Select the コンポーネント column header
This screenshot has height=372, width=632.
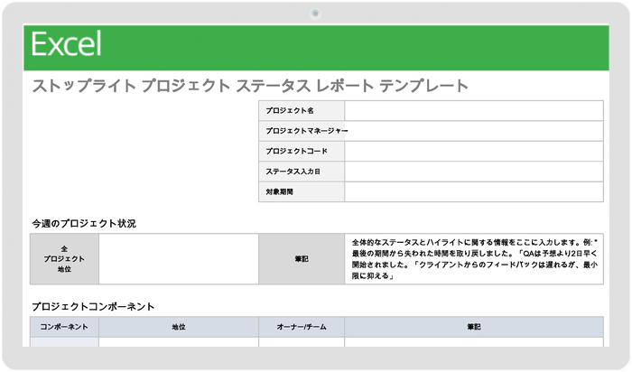click(64, 327)
